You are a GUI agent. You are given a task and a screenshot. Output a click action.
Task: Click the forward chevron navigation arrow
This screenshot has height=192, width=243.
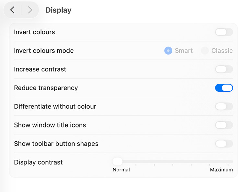[x=30, y=10]
